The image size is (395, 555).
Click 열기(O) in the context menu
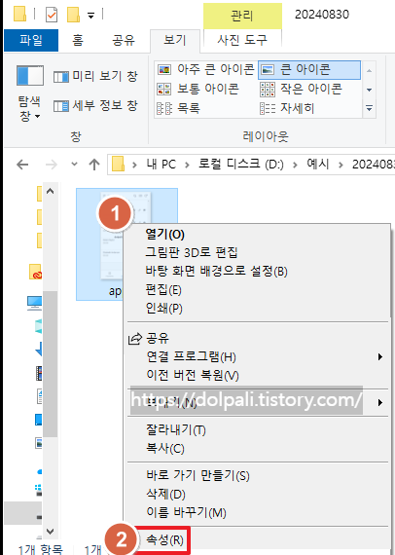[164, 234]
